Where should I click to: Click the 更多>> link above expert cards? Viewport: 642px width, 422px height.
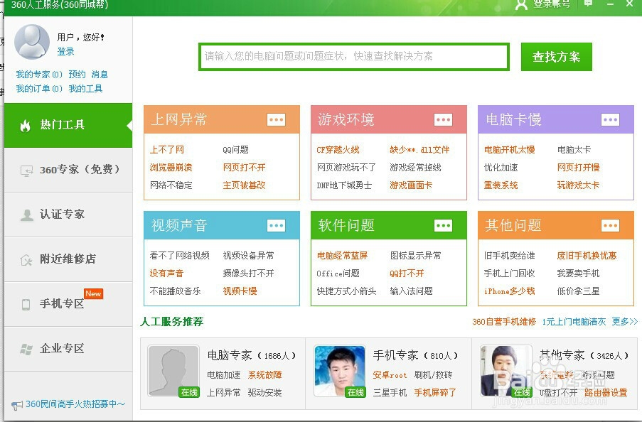point(624,322)
